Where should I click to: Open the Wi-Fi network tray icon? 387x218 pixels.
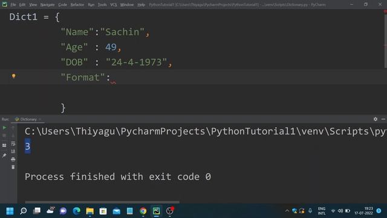tap(333, 211)
